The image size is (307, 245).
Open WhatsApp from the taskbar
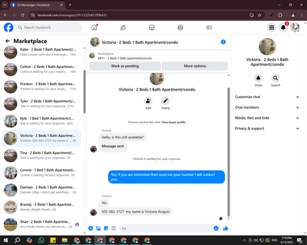click(41, 240)
